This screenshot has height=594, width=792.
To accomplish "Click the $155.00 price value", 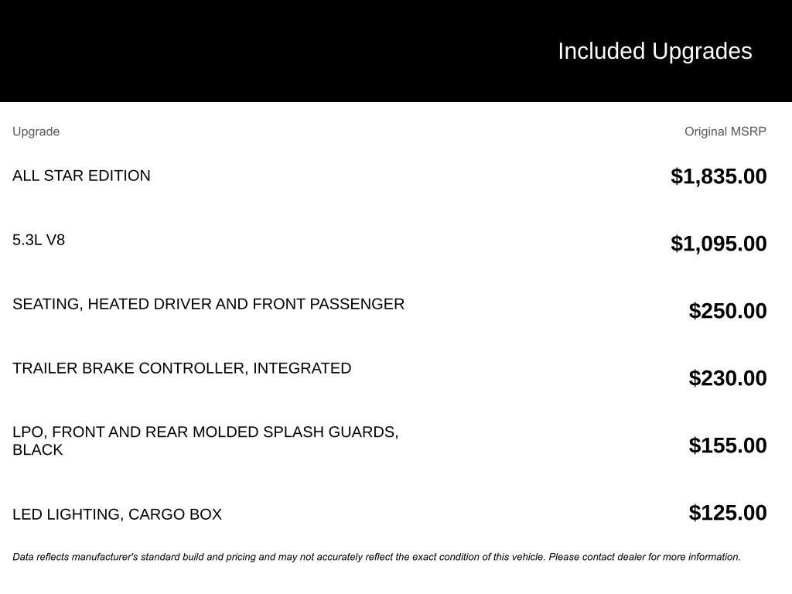I will (727, 445).
